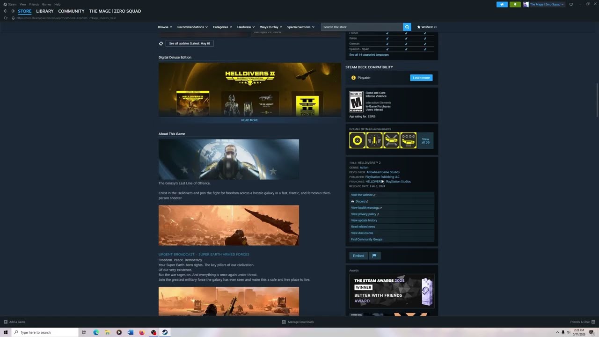Click the refresh icon beside See all updates
Screen dimensions: 599x337
pyautogui.click(x=161, y=44)
